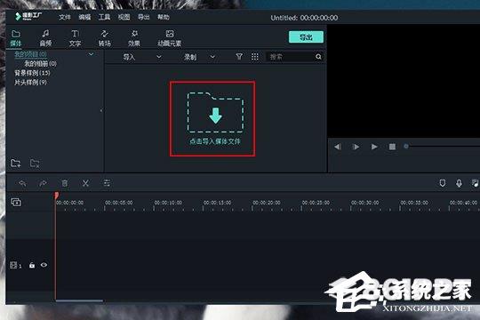Click the adjust settings sliders icon

pos(107,183)
